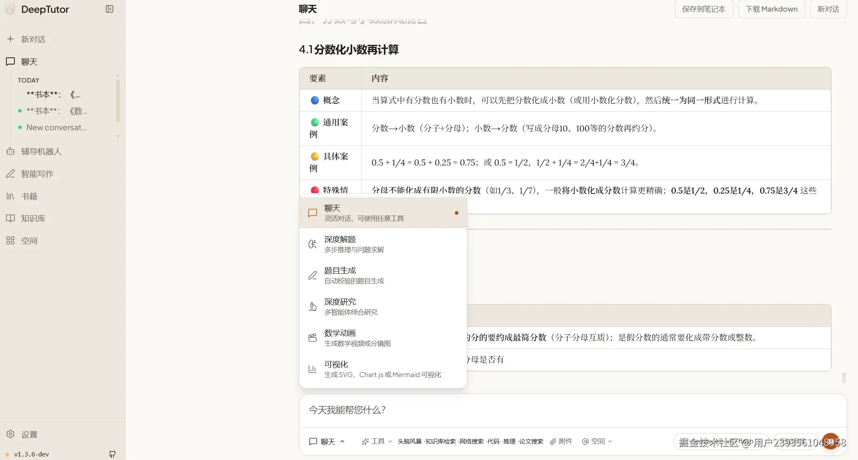Click the chat bubble icon in the mode menu
Viewport: 858px width, 460px height.
[313, 213]
